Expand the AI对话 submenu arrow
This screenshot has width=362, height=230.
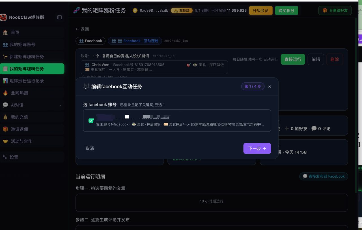coord(60,105)
